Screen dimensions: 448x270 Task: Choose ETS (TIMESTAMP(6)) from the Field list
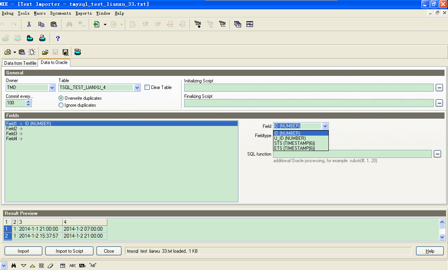(x=301, y=148)
